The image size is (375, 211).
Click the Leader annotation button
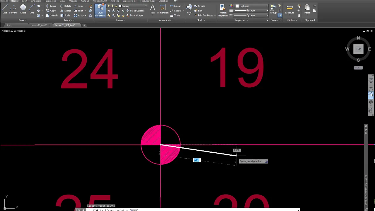pos(176,11)
